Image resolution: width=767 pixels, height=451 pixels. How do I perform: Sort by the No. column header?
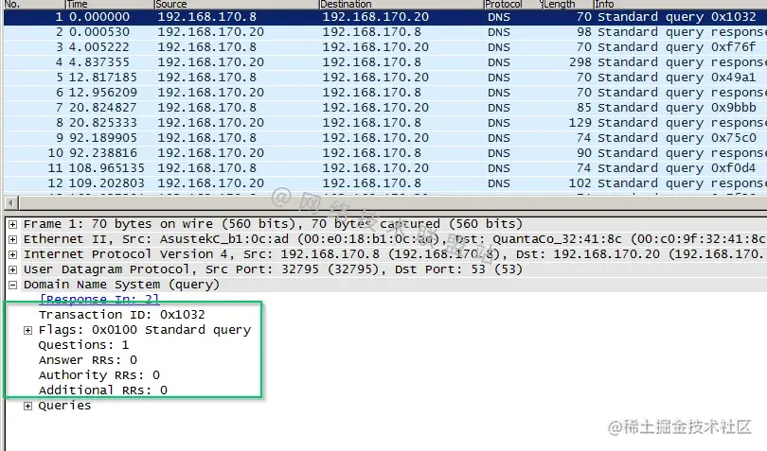(33, 5)
